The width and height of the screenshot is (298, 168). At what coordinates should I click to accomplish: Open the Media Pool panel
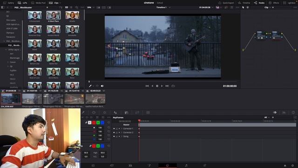point(38,3)
